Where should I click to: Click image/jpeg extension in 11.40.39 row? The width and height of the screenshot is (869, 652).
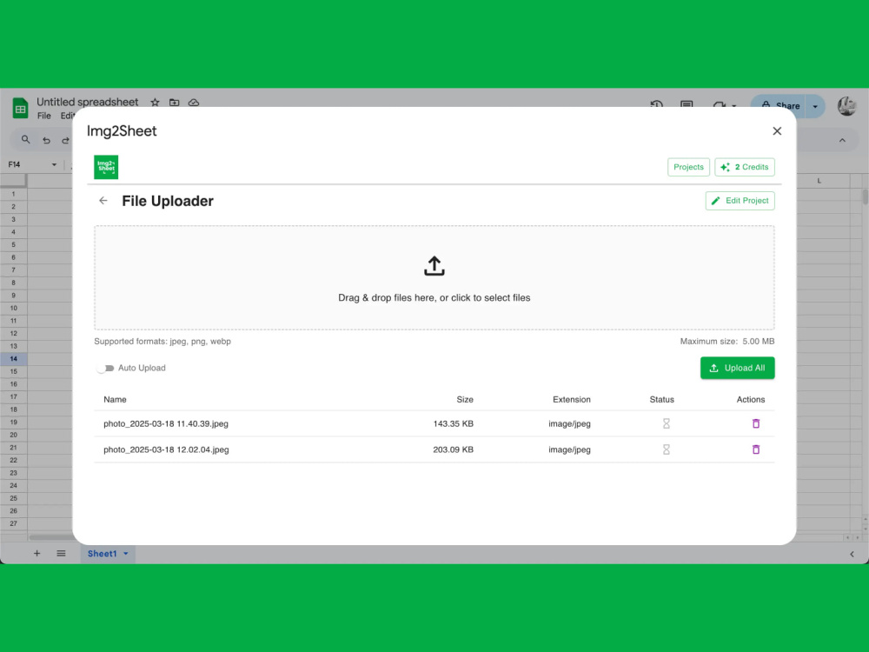tap(569, 423)
